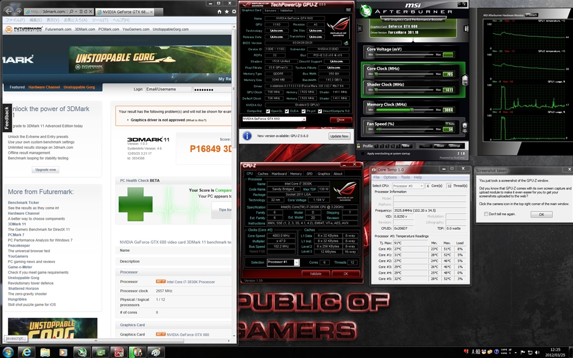Adjust Memory Clock slider in Afterburner
This screenshot has width=573, height=358.
pos(404,110)
